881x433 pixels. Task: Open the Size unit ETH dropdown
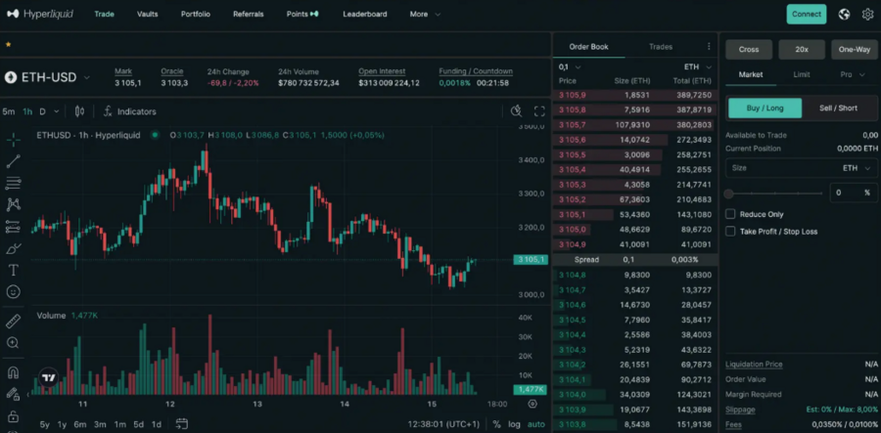(857, 168)
